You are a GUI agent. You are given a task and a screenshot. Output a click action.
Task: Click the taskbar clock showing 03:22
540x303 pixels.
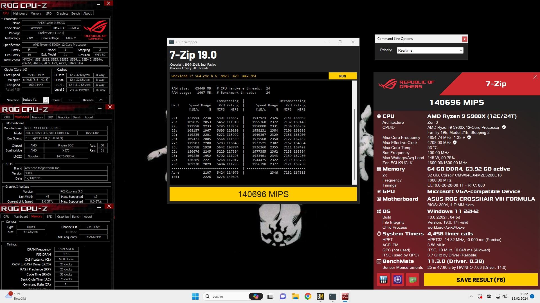pos(520,296)
